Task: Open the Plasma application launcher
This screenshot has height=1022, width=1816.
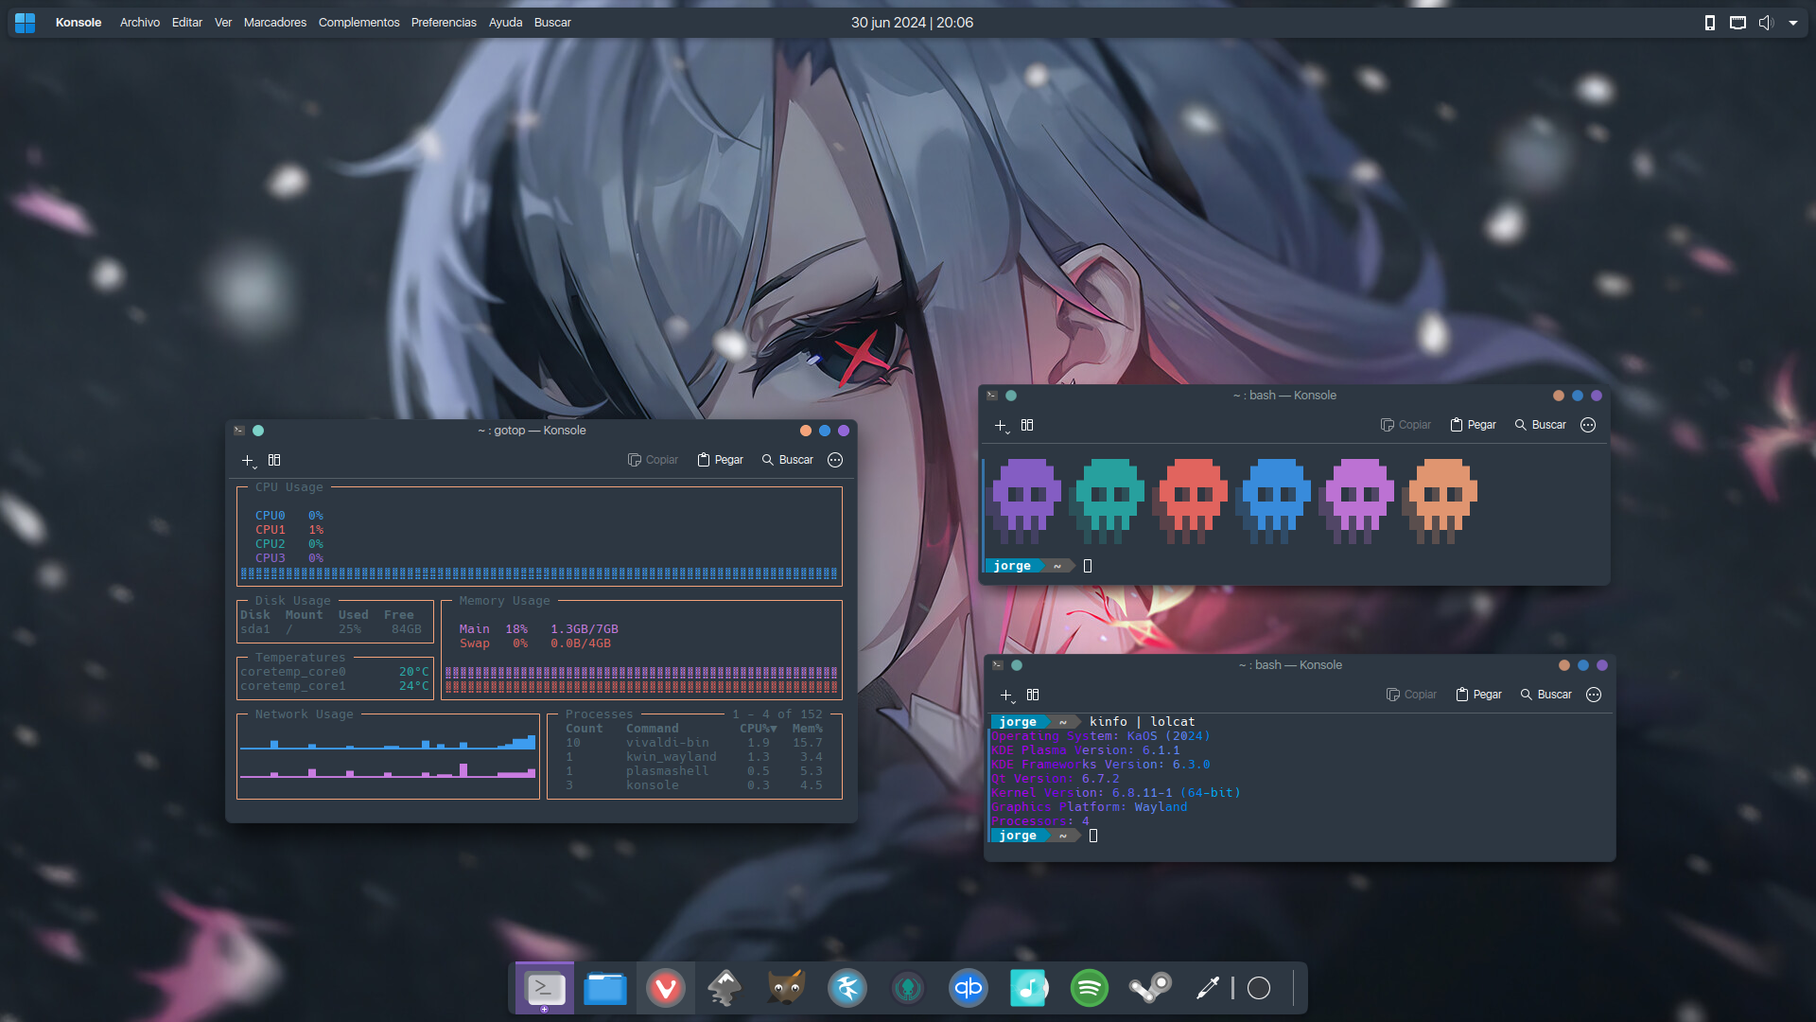Action: 26,23
